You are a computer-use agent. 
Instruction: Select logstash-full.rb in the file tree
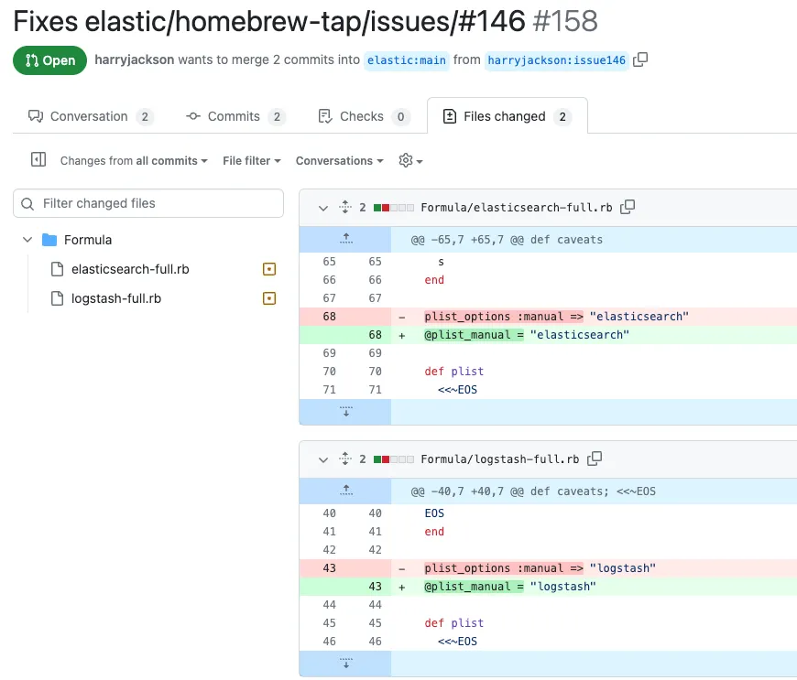pos(116,298)
